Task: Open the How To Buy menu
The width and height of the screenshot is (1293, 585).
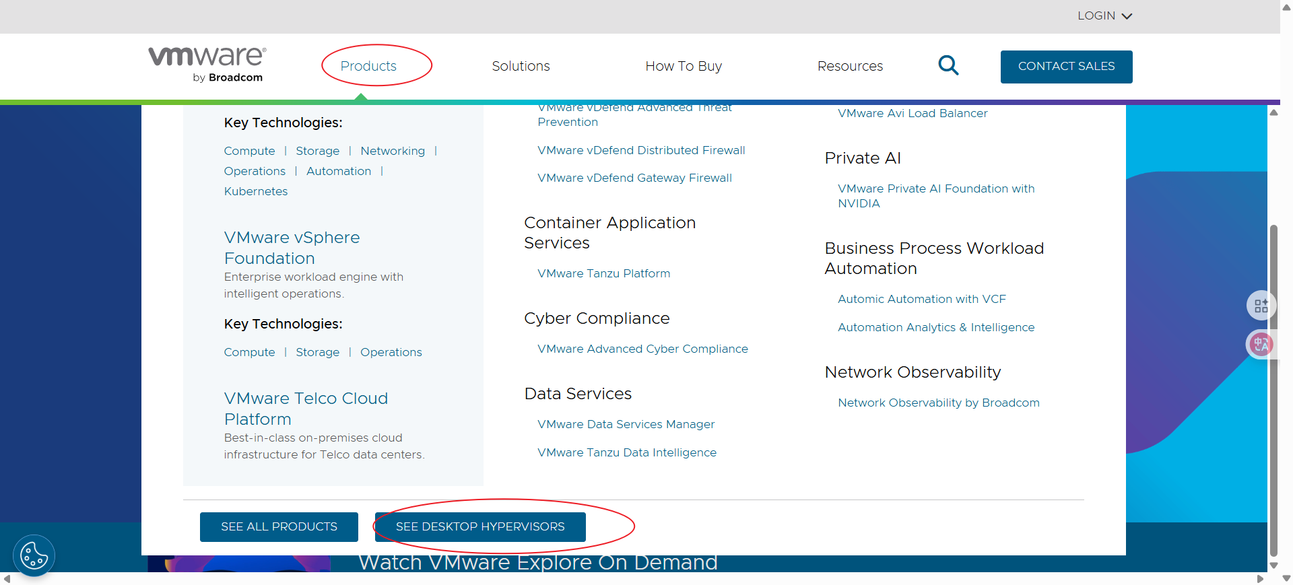Action: coord(684,66)
